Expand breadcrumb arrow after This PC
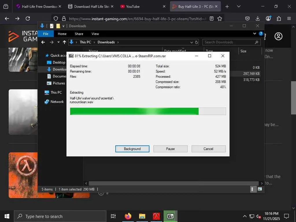The image size is (296, 222). (x=94, y=42)
